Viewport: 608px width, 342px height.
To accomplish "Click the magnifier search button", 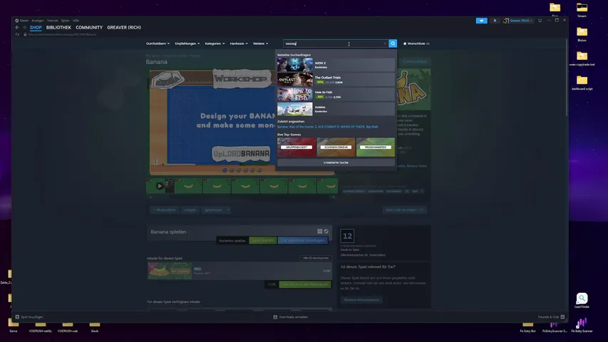I will click(393, 43).
